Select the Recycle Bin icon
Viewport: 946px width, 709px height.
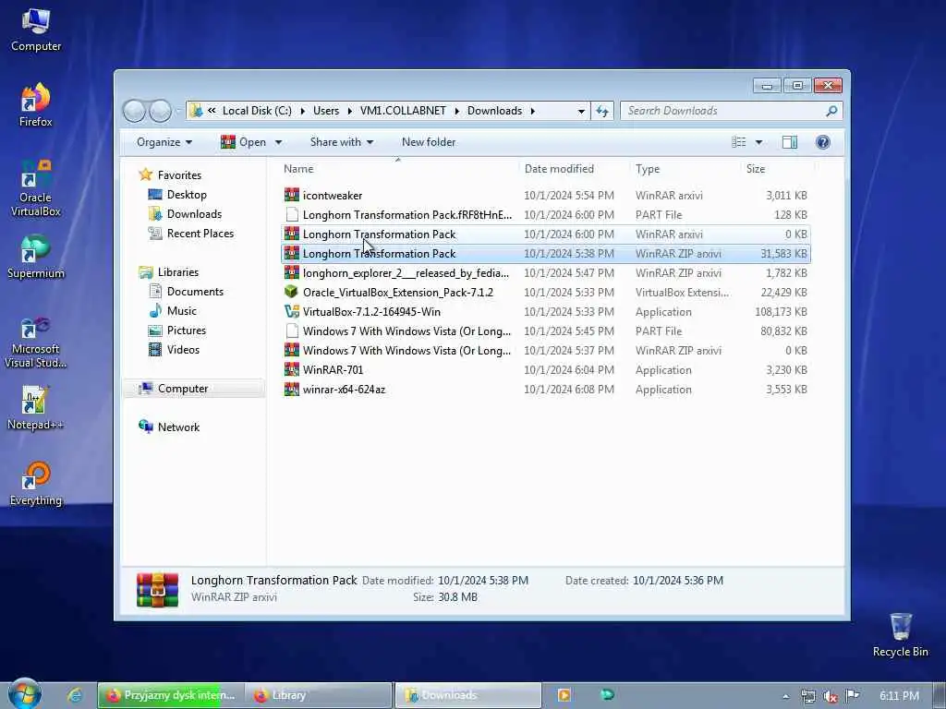[x=900, y=635]
